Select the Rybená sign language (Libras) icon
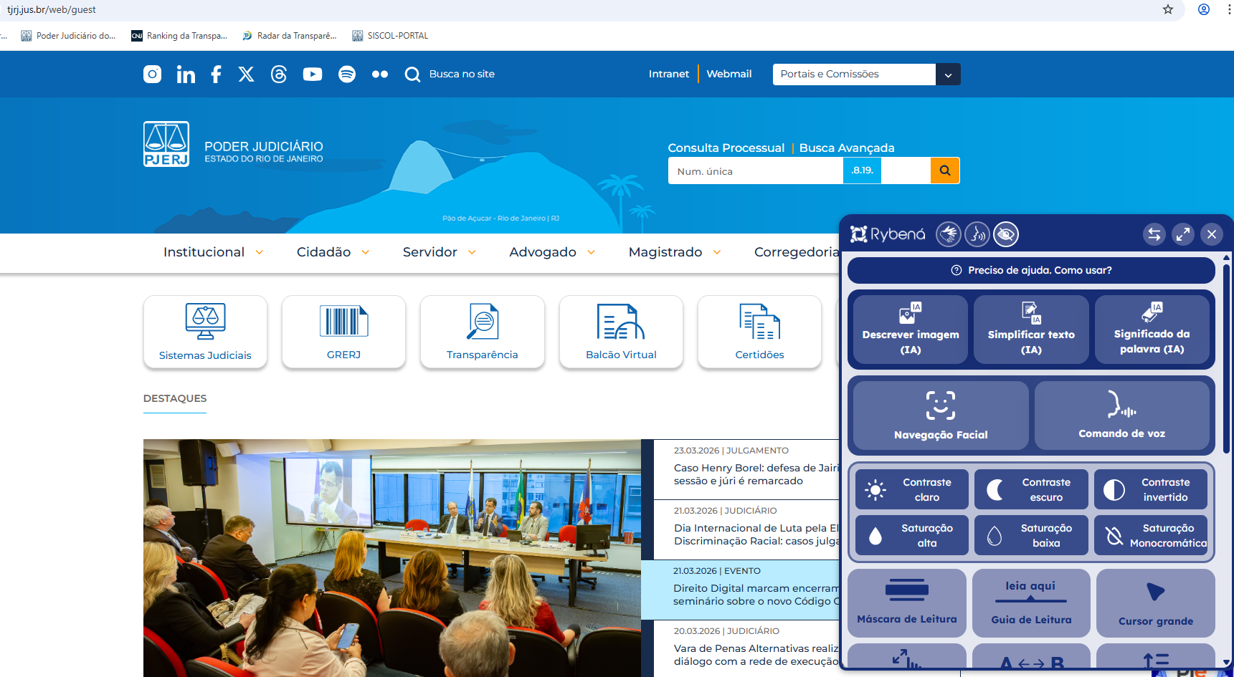Screen dimensions: 1234x677 pos(948,234)
